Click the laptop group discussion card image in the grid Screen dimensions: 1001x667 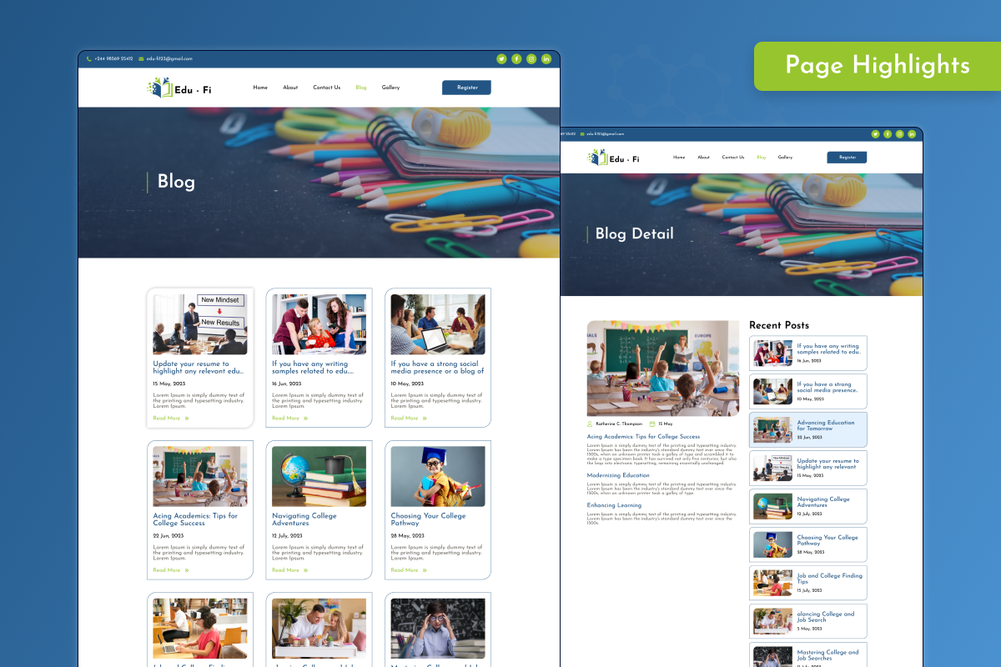click(438, 324)
